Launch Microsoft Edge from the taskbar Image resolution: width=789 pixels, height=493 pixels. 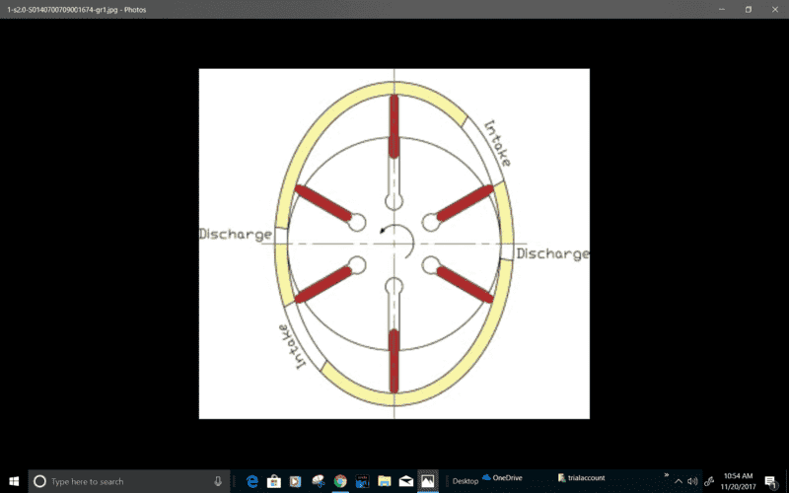(x=252, y=481)
